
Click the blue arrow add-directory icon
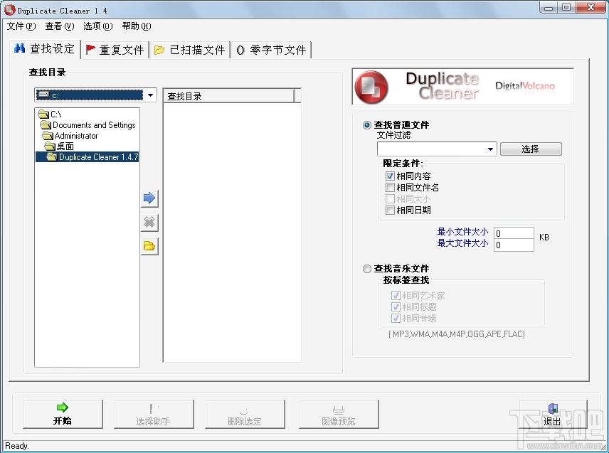click(149, 198)
